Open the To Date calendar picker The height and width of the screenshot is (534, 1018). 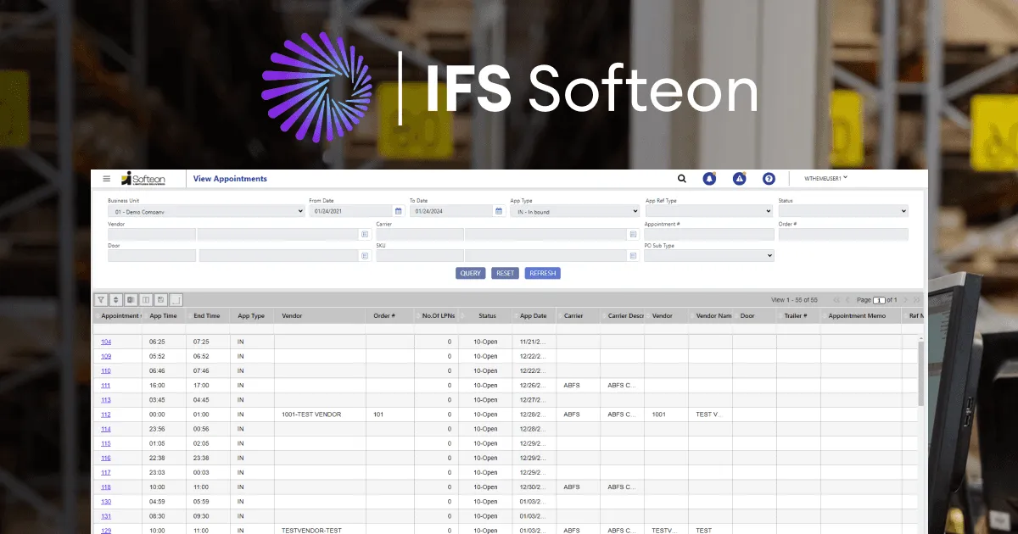point(499,211)
